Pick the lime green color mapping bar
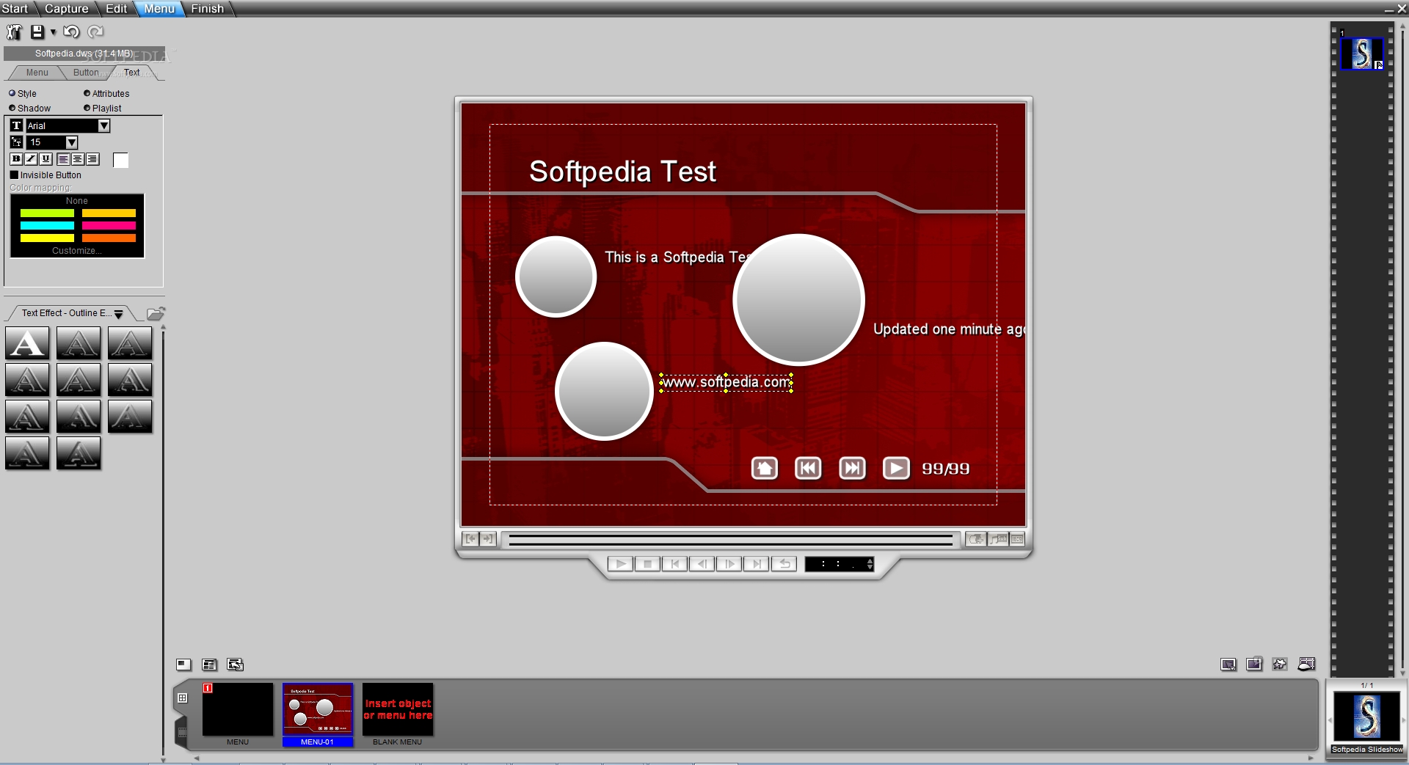 [47, 213]
